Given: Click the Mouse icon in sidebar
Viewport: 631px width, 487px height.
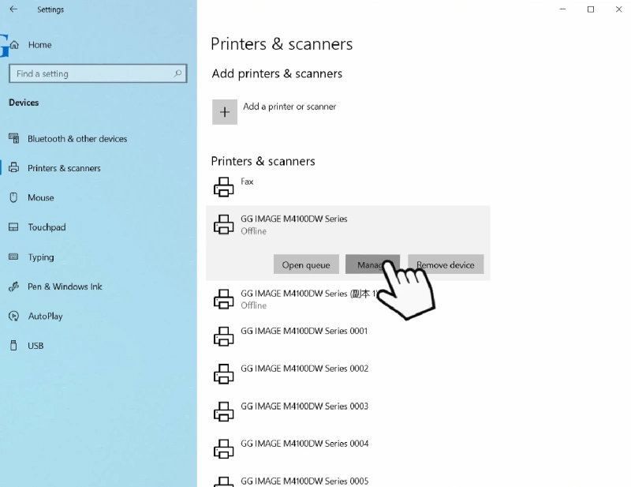Looking at the screenshot, I should tap(13, 197).
